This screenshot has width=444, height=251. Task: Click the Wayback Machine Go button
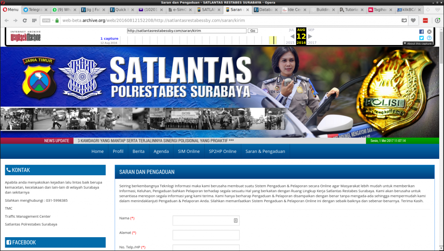click(253, 31)
